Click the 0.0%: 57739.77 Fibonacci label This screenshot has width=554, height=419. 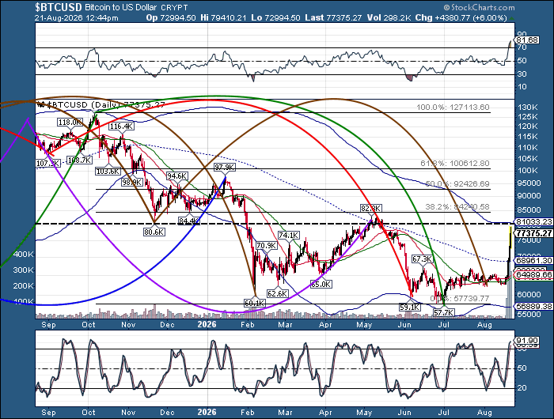[460, 298]
